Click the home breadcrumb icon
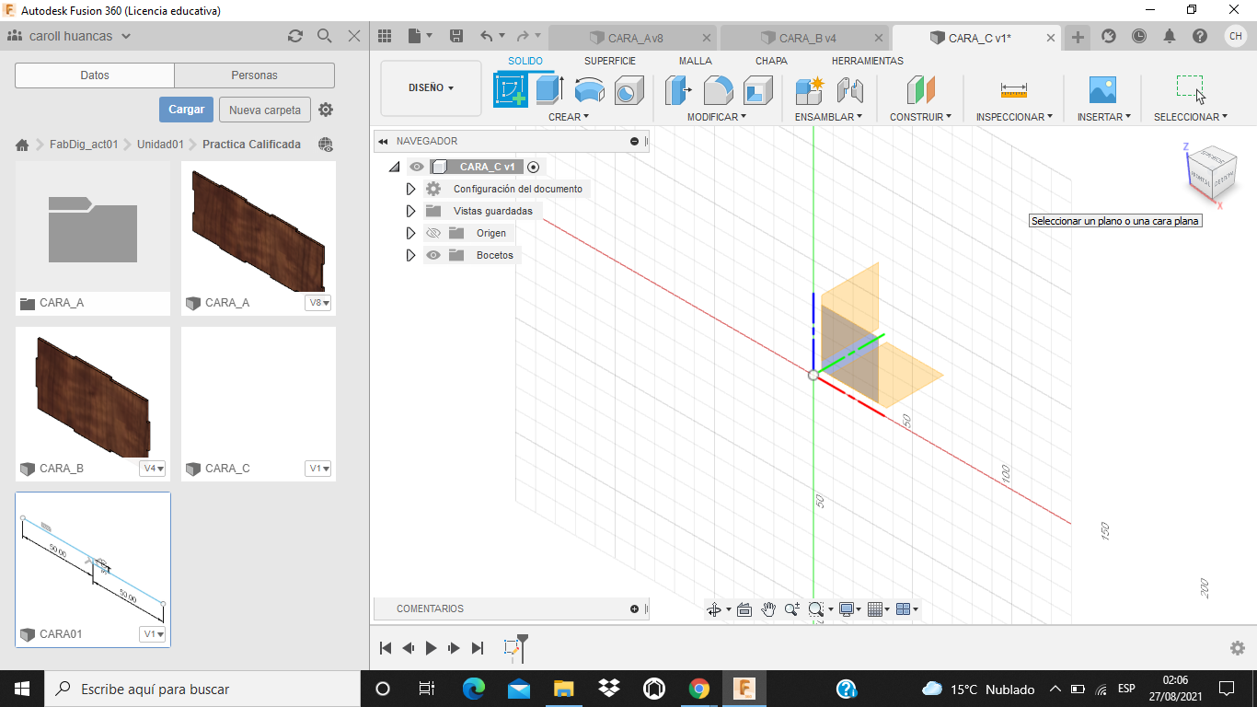 point(22,145)
